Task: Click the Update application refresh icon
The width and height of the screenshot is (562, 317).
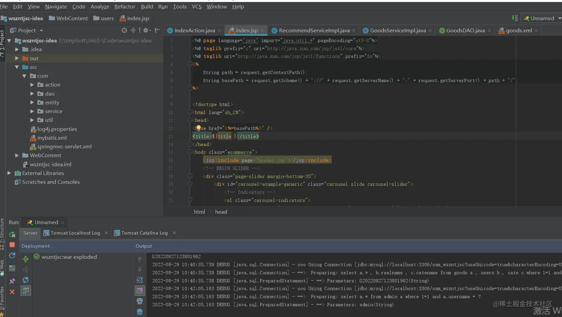Action: 12,256
